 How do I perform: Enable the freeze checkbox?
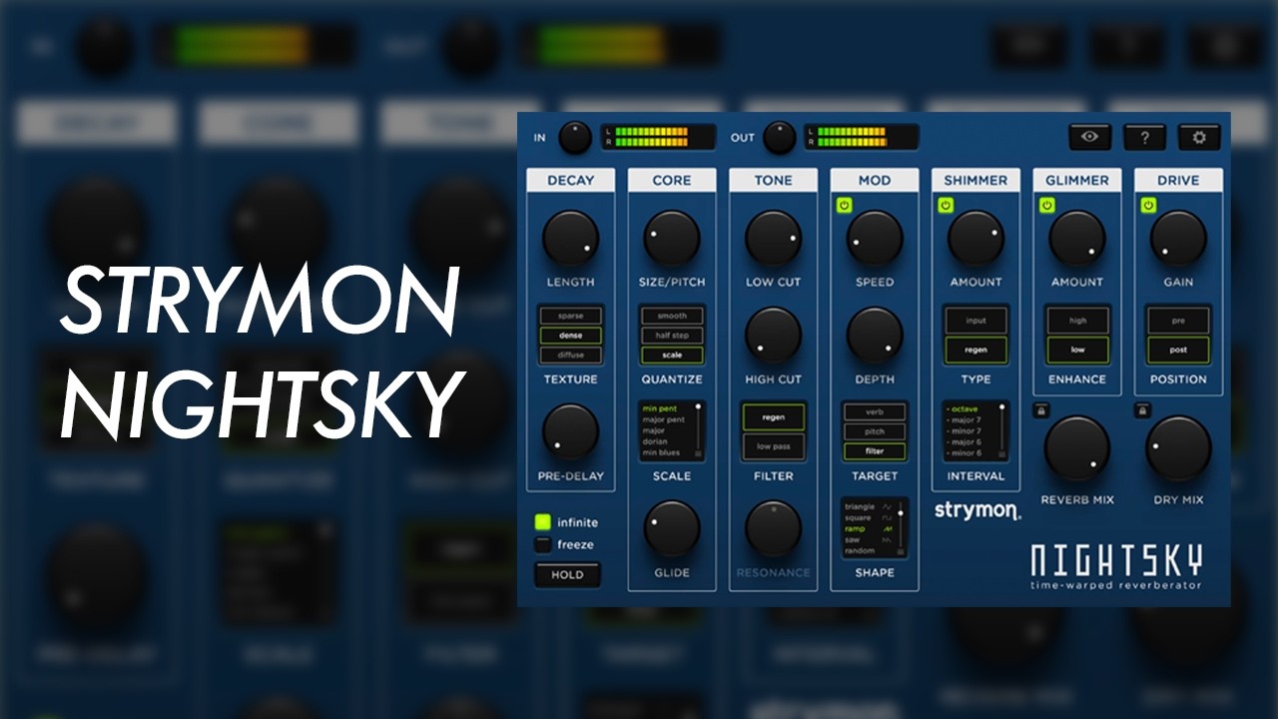point(542,544)
